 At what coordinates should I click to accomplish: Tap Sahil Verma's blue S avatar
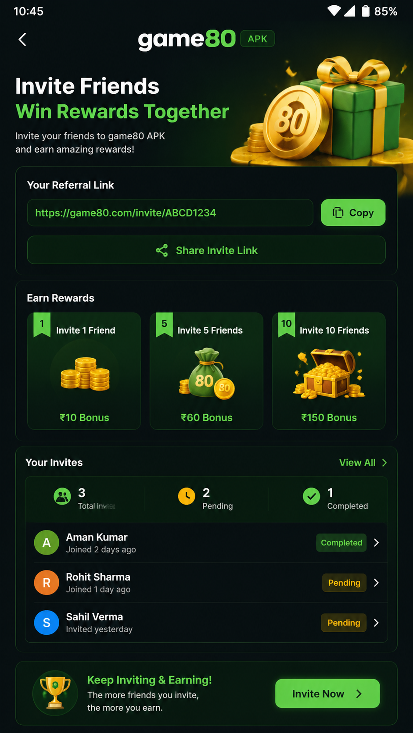pyautogui.click(x=47, y=623)
